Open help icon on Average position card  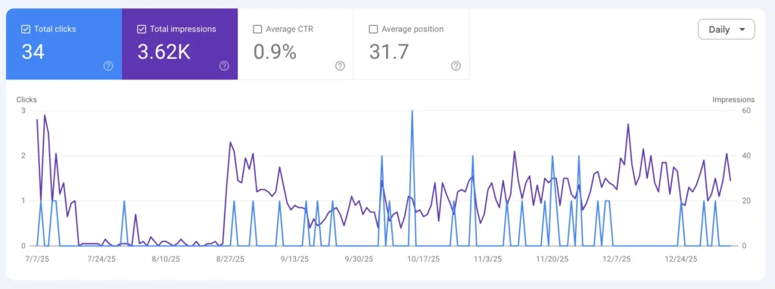[x=456, y=66]
